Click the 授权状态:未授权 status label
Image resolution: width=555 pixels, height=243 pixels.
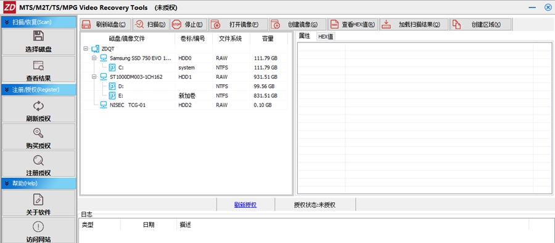coord(314,204)
